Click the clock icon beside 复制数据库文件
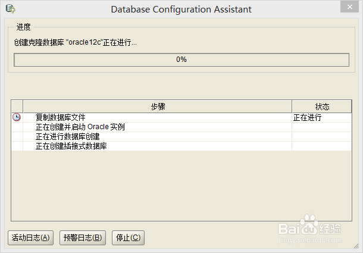Viewport: 363px width, 253px height. 17,117
